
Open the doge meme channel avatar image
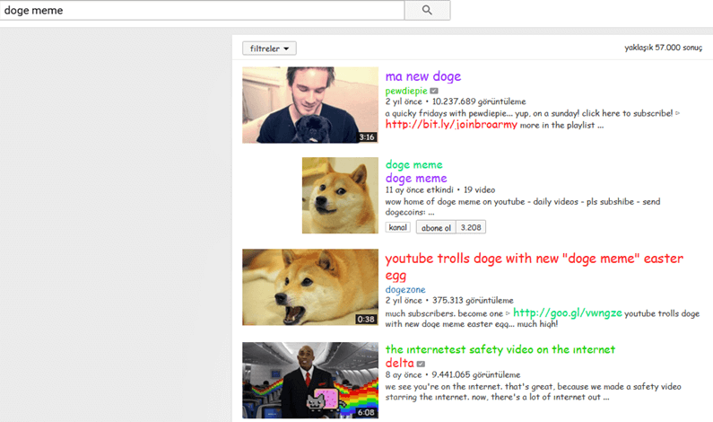[340, 195]
